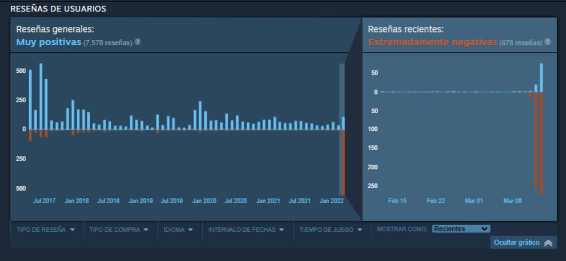
Task: Open Tiempo de juego filter
Action: point(331,230)
